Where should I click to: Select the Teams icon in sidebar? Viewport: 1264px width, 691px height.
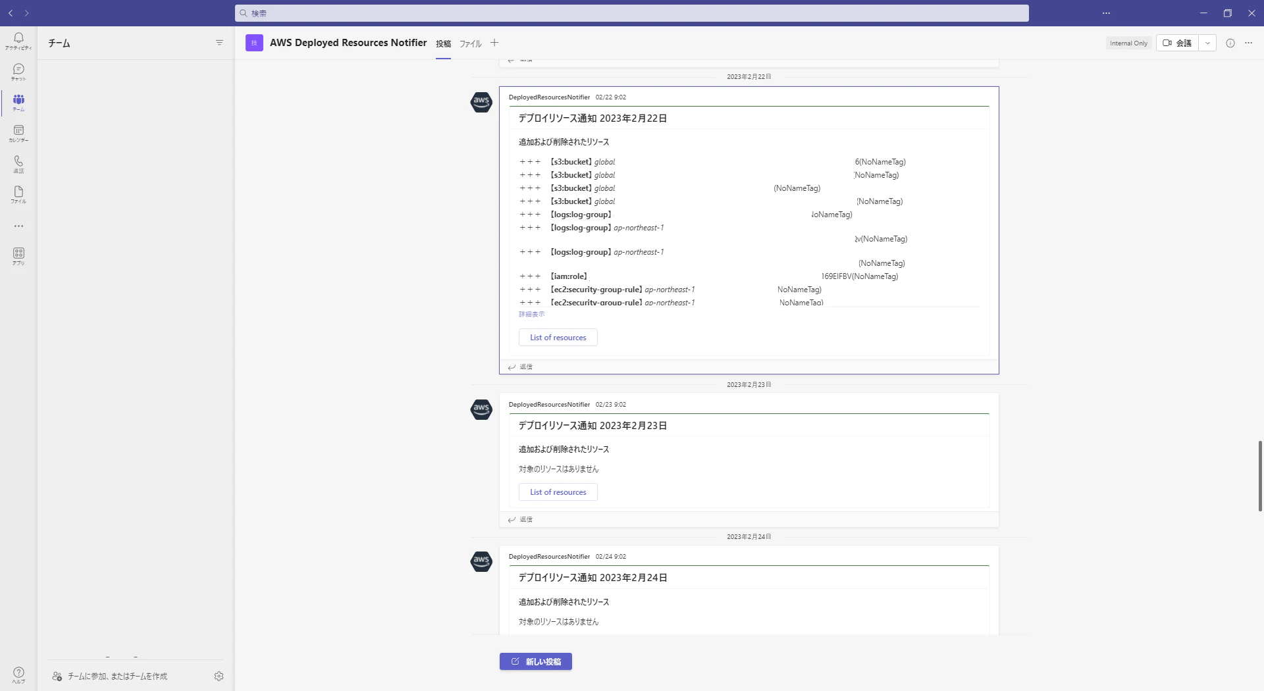pyautogui.click(x=18, y=103)
